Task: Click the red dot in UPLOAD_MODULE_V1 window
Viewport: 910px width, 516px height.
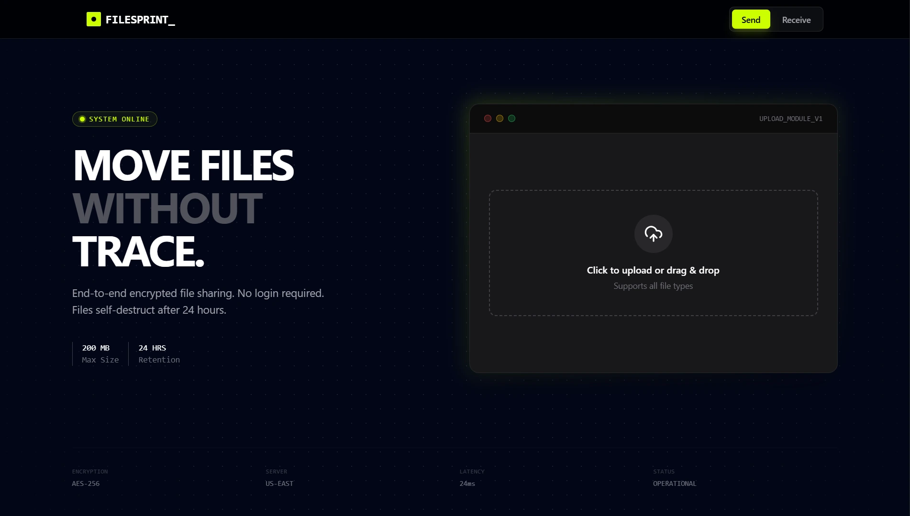Action: point(488,118)
